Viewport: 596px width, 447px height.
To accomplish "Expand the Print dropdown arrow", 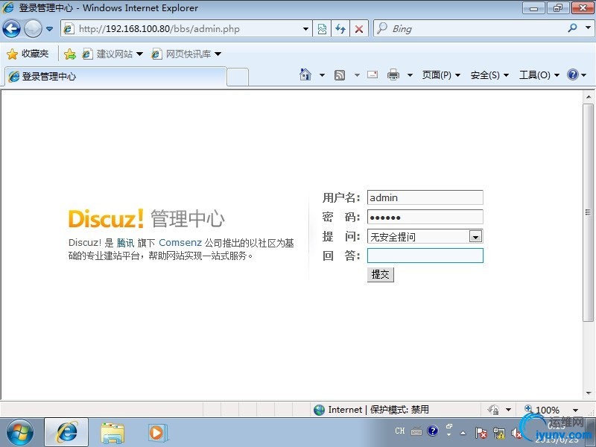I will click(x=410, y=75).
